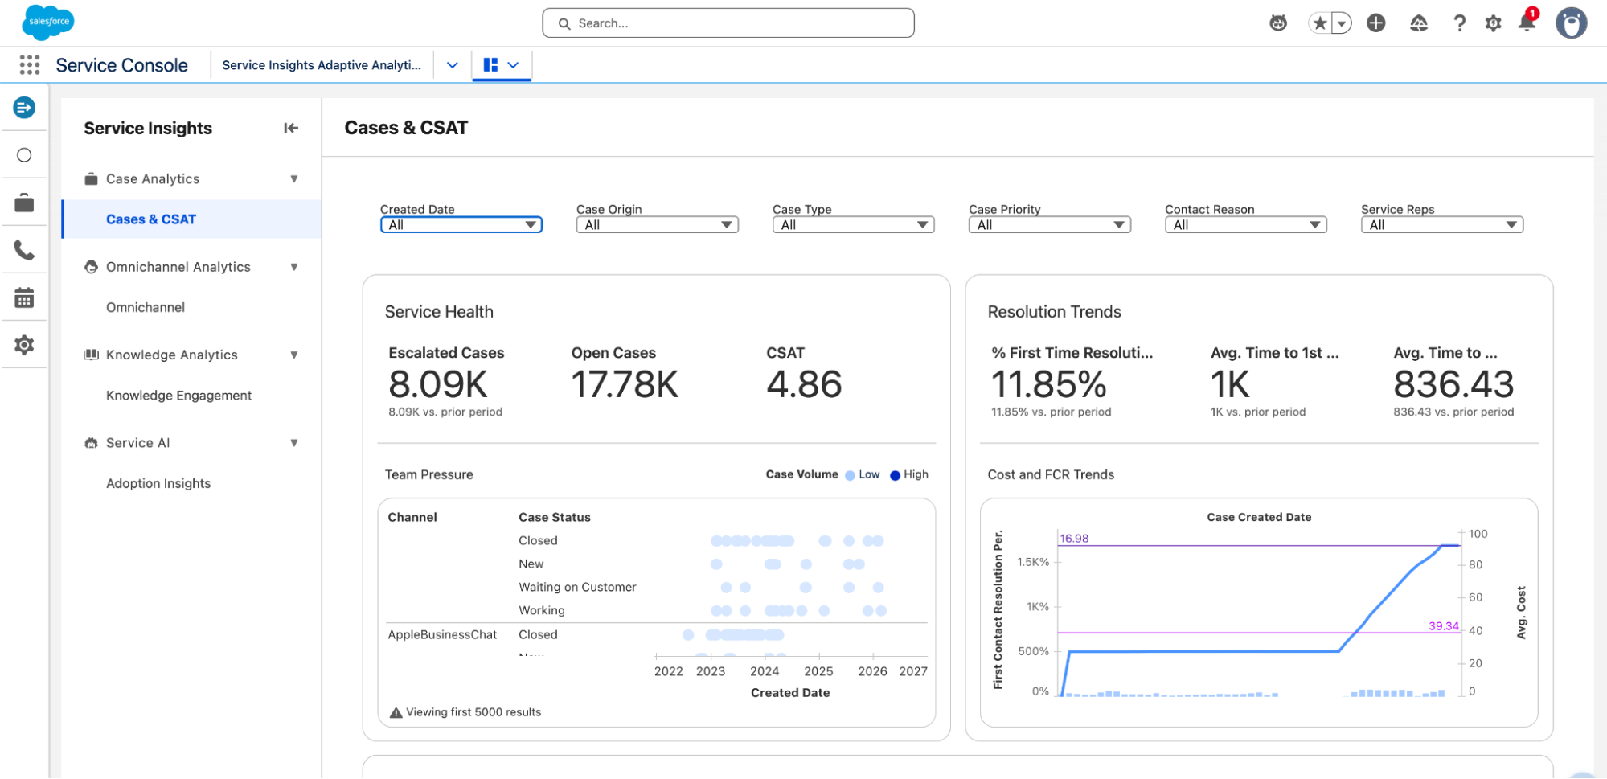This screenshot has width=1607, height=779.
Task: Click the High case volume legend swatch
Action: (895, 475)
